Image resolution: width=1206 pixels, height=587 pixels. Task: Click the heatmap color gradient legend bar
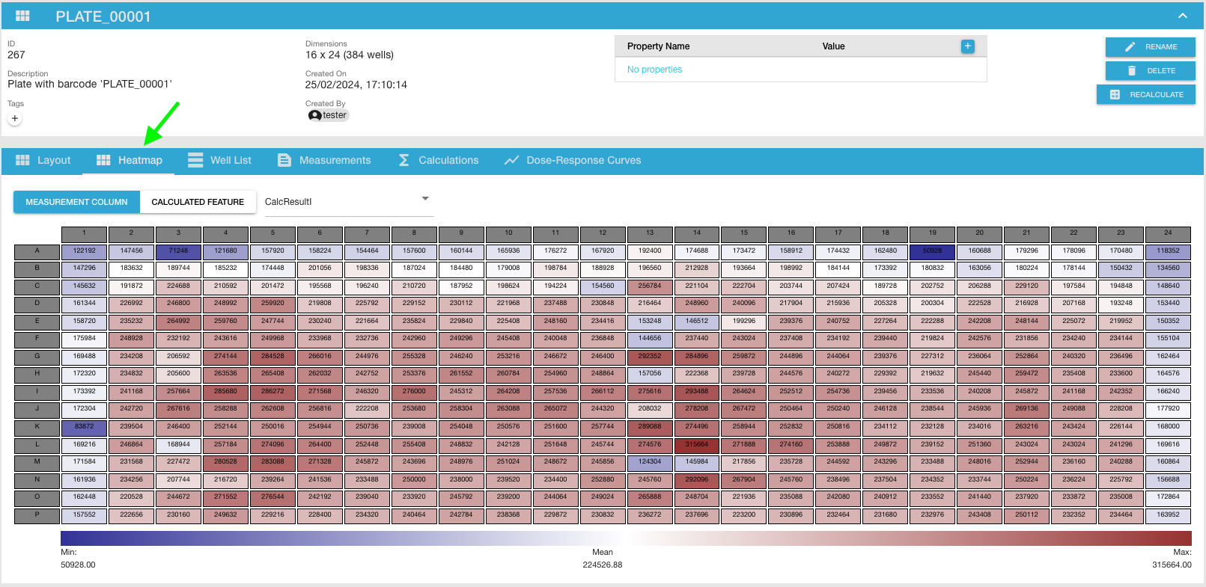625,538
